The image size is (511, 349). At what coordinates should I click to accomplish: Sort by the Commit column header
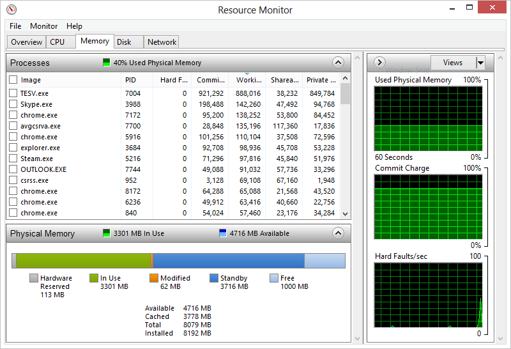click(x=210, y=80)
